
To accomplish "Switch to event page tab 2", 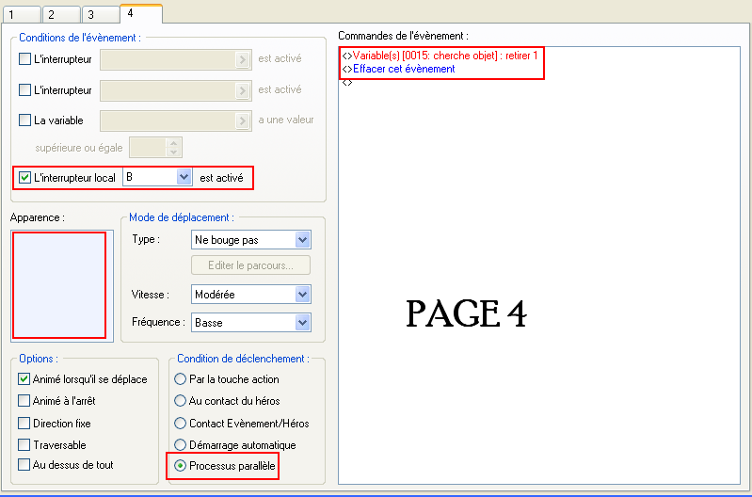I will pyautogui.click(x=61, y=15).
